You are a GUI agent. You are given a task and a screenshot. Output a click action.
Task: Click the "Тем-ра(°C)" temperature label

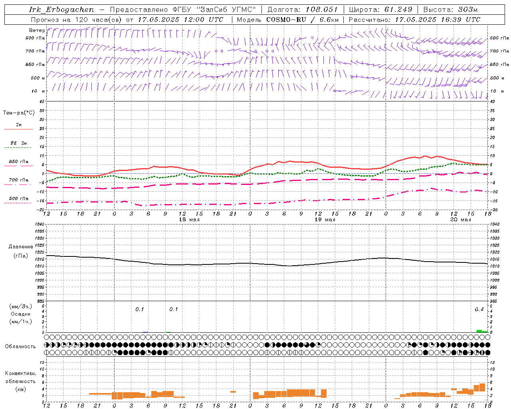pyautogui.click(x=19, y=113)
